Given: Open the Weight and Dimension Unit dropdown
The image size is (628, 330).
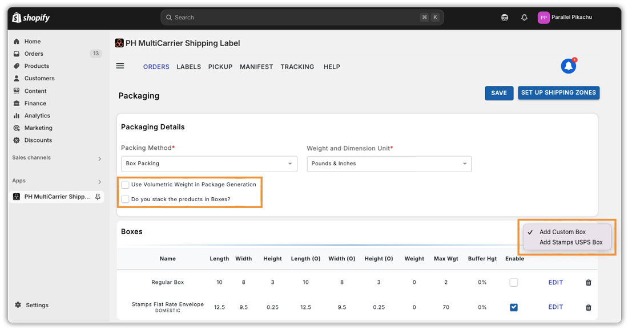Looking at the screenshot, I should [x=389, y=164].
